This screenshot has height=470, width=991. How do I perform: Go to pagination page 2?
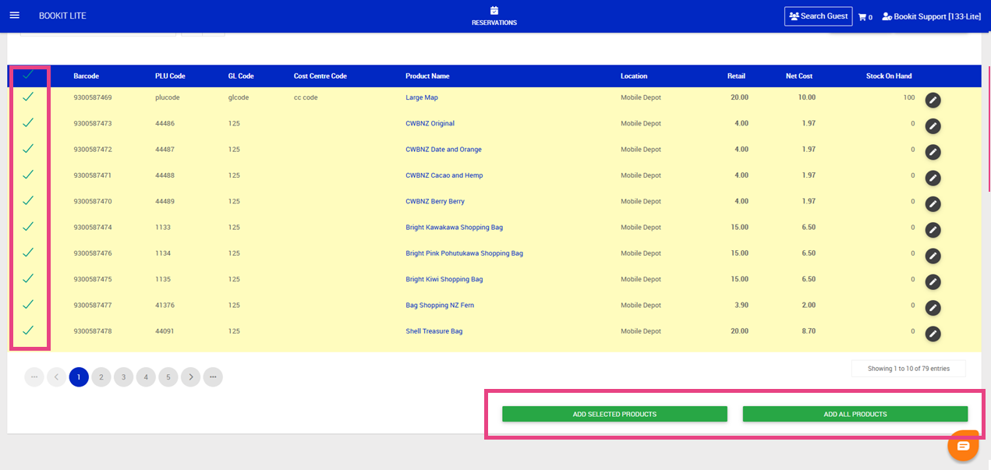coord(101,377)
